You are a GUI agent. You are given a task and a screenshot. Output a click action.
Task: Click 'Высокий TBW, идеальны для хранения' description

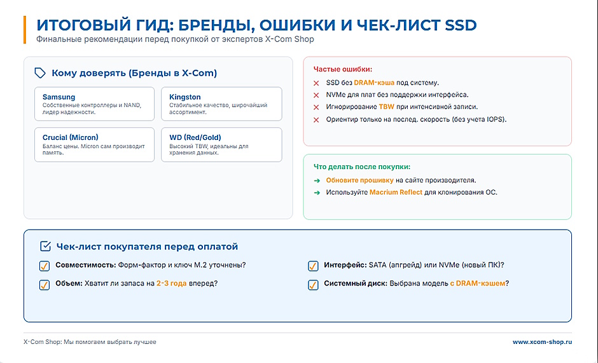[x=209, y=149]
